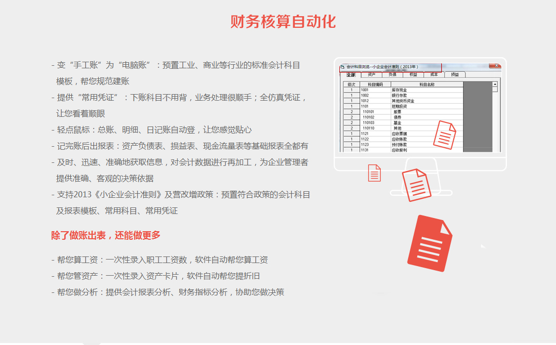Click the red document icon overlapping the table
556x345 pixels.
(x=444, y=135)
